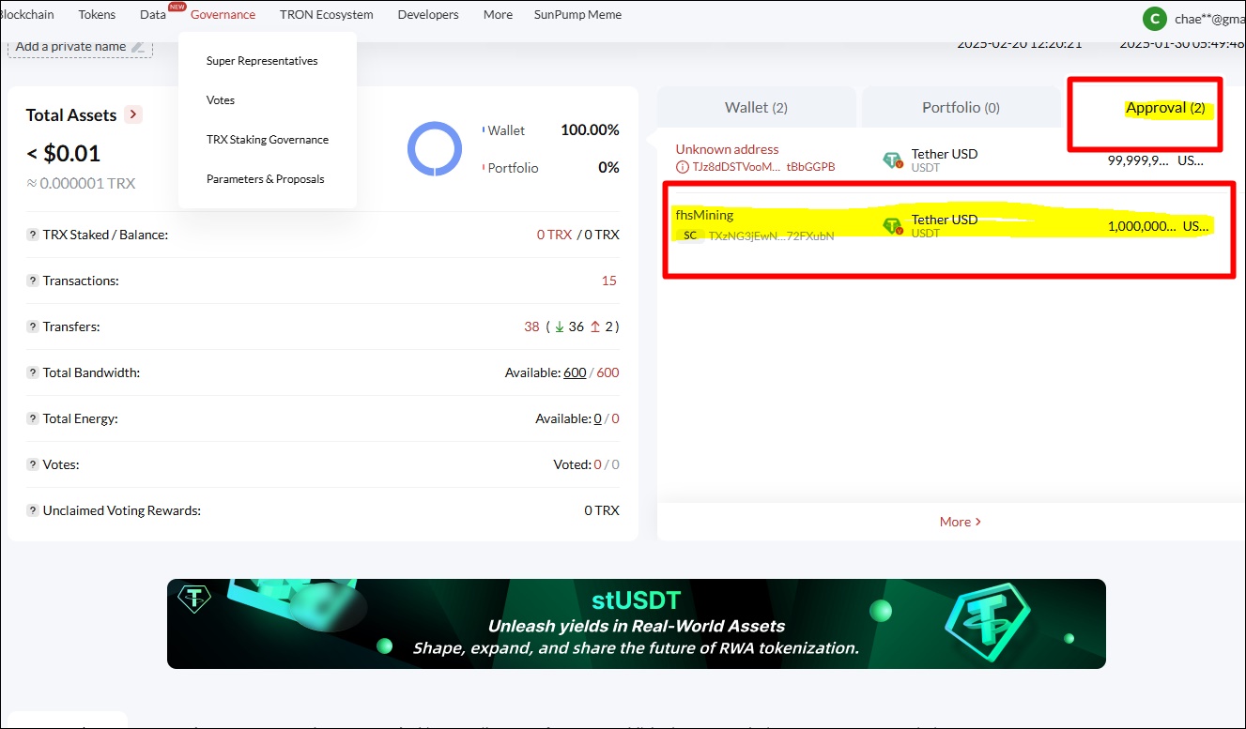Viewport: 1246px width, 729px height.
Task: Open the Developers menu
Action: click(428, 14)
